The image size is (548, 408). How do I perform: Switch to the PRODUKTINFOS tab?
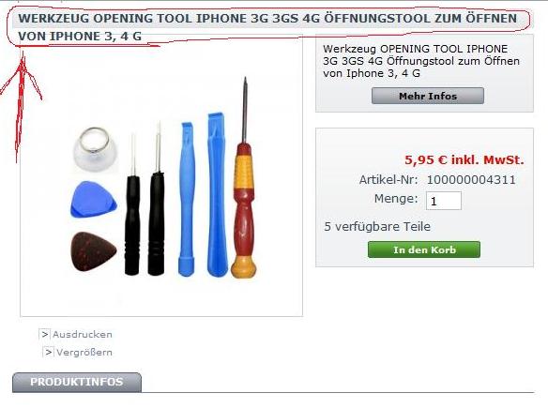[x=77, y=382]
